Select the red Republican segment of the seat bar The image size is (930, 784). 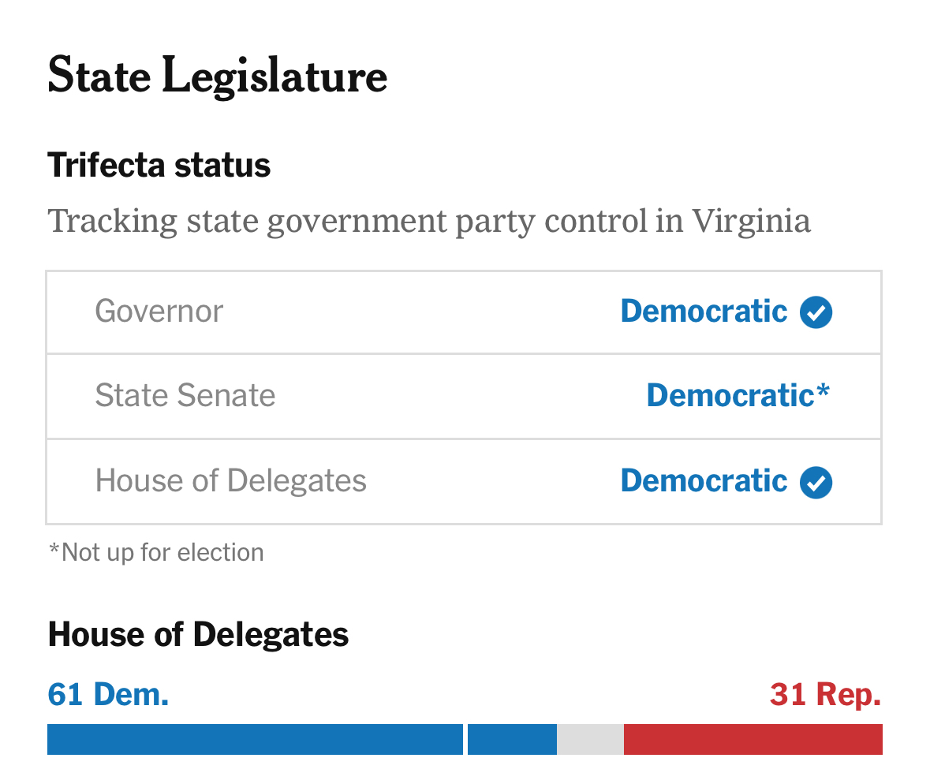click(x=753, y=739)
